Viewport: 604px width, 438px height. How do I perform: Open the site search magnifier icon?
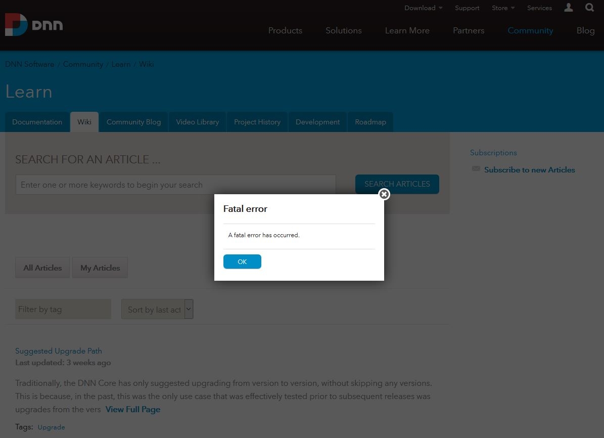tap(589, 7)
